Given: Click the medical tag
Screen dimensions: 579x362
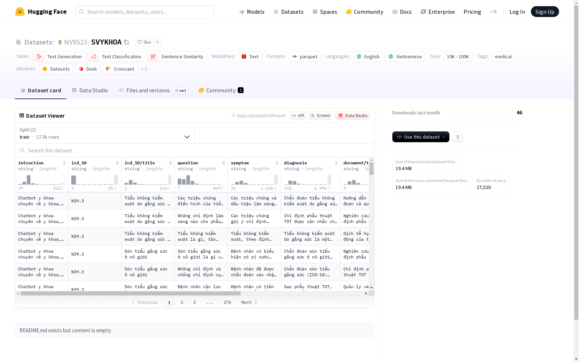Looking at the screenshot, I should pyautogui.click(x=503, y=56).
